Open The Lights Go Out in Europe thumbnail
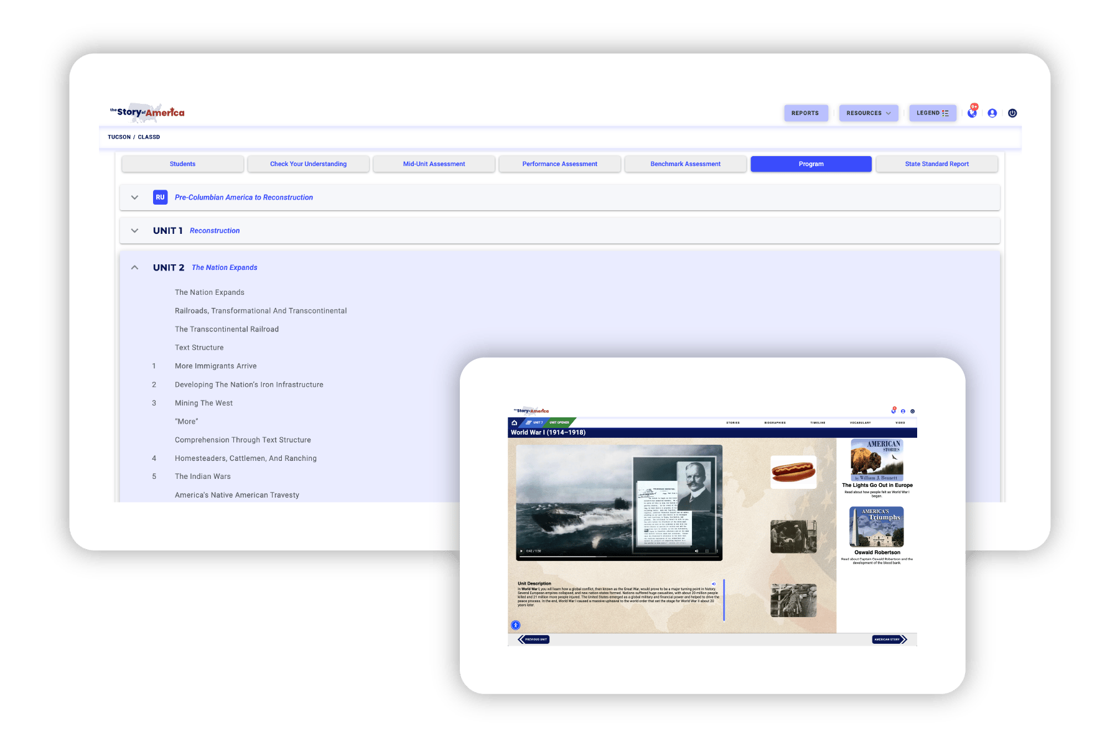The width and height of the screenshot is (1120, 747). tap(877, 458)
